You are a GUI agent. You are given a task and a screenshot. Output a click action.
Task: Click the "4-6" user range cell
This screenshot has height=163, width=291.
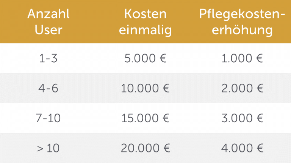tap(48, 88)
